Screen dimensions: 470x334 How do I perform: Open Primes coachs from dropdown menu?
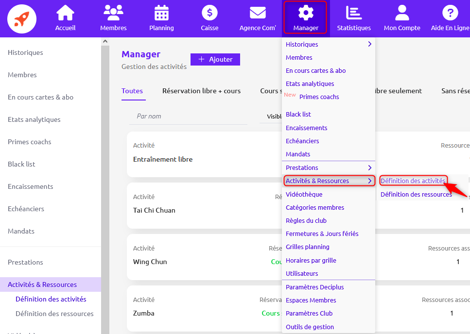(x=319, y=97)
